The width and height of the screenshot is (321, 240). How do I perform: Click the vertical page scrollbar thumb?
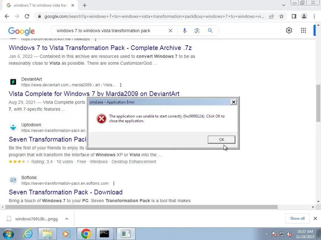click(318, 103)
